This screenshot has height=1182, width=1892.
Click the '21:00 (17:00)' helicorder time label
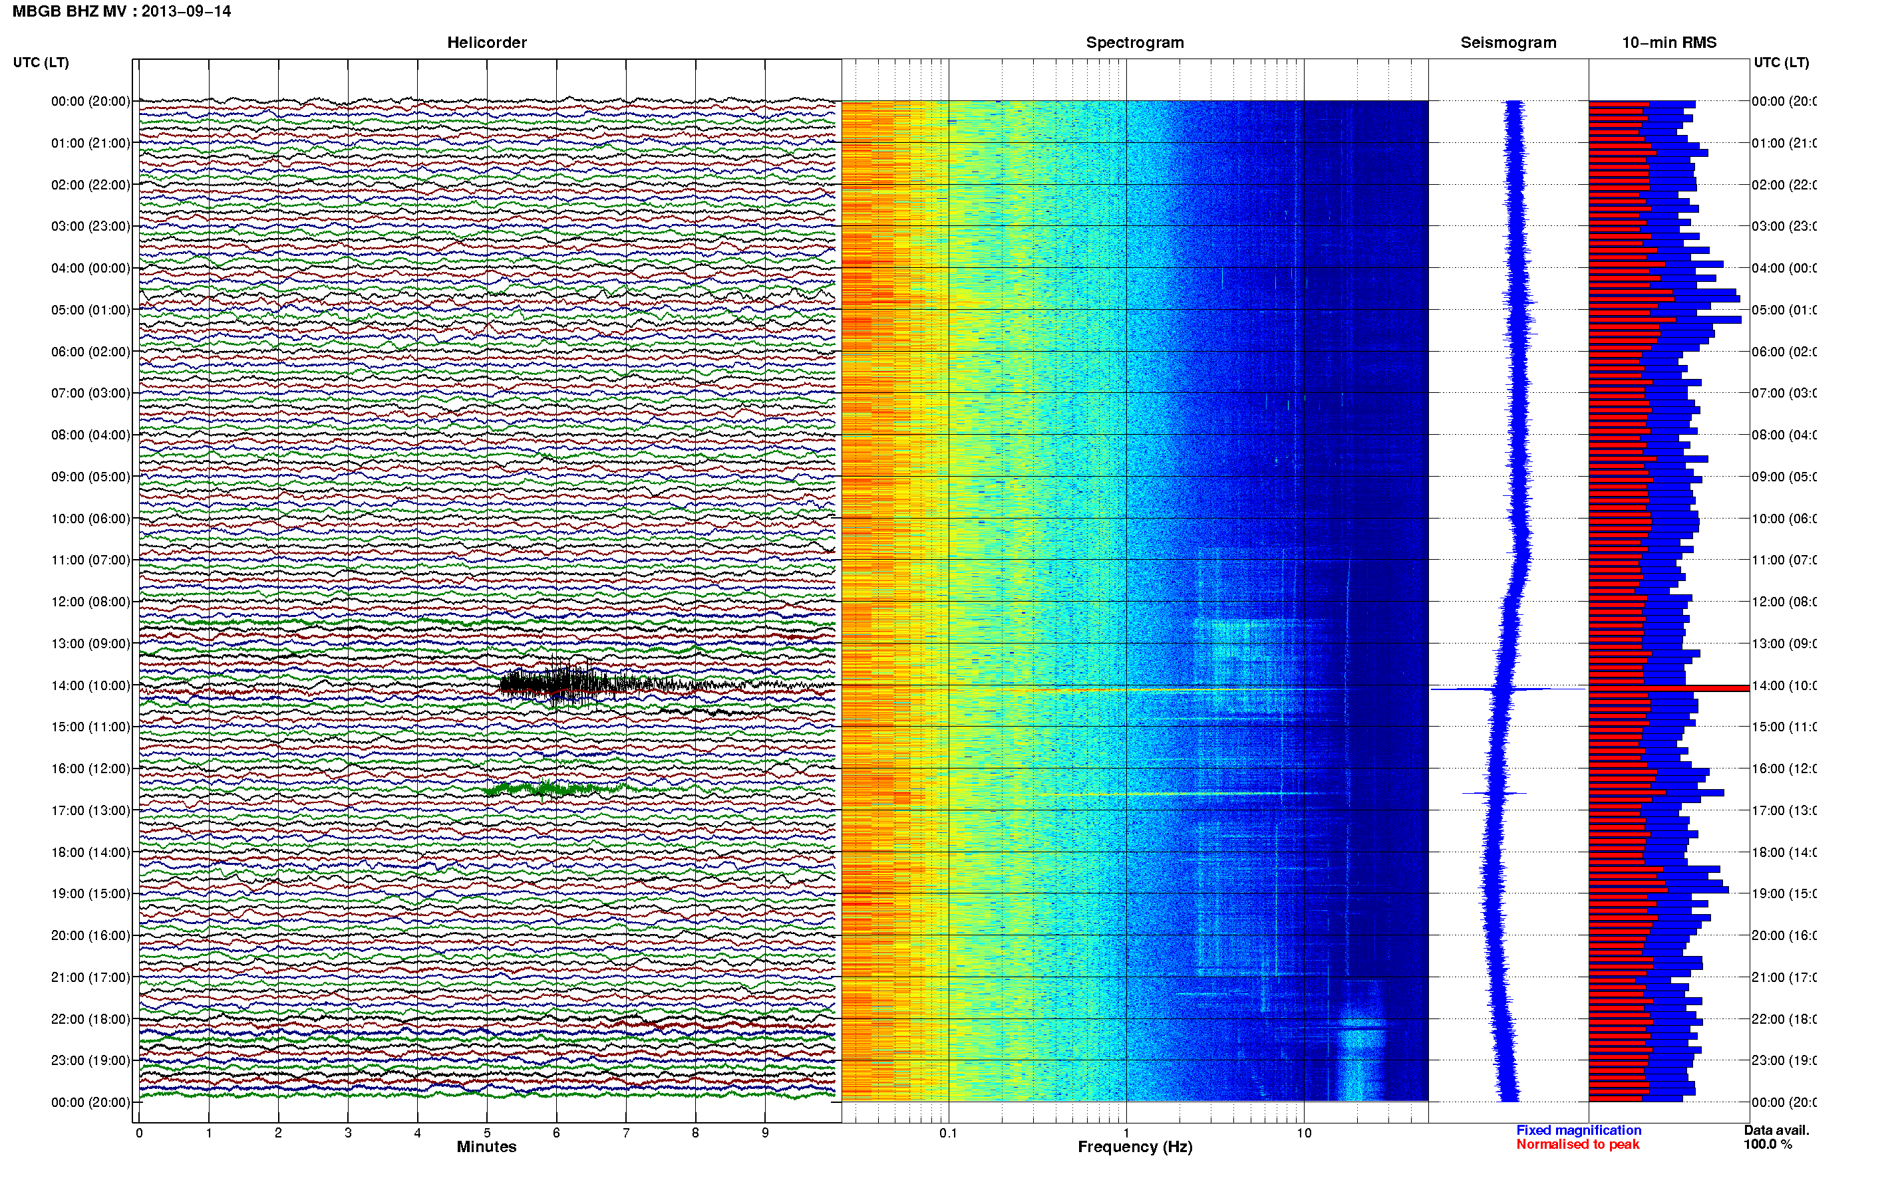coord(90,977)
